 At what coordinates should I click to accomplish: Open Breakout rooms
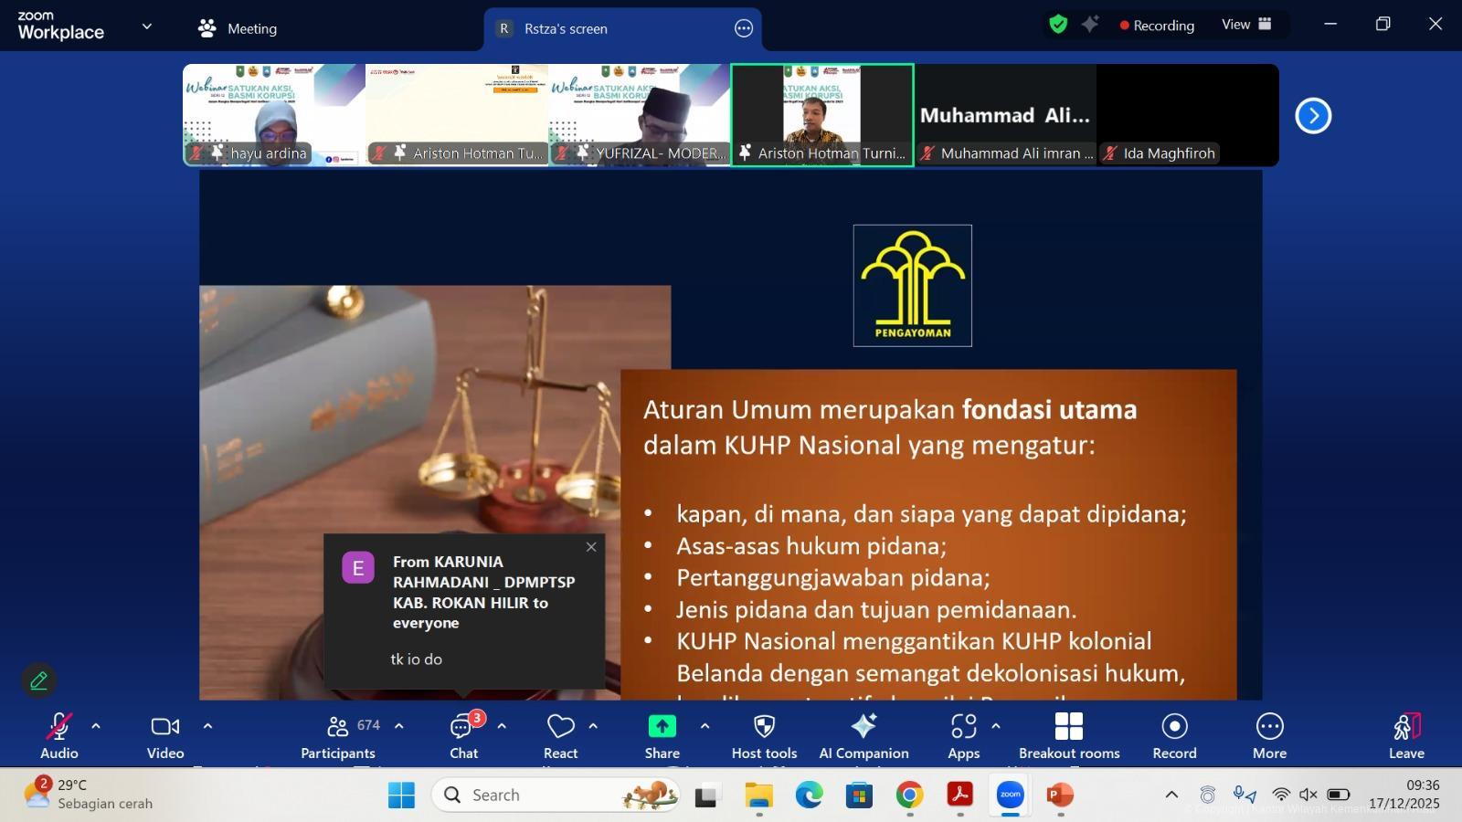[x=1067, y=734]
